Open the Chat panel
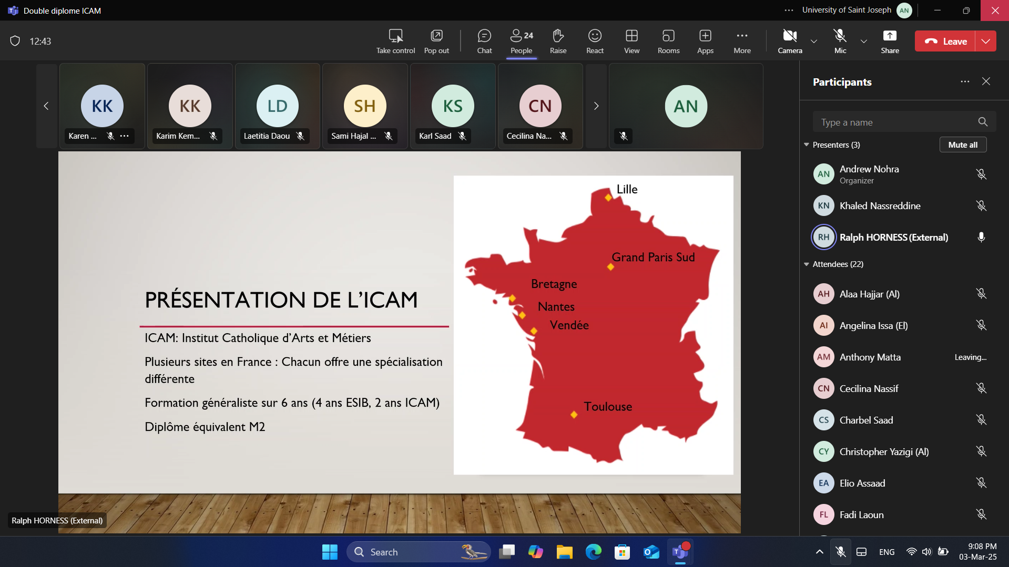 point(484,41)
